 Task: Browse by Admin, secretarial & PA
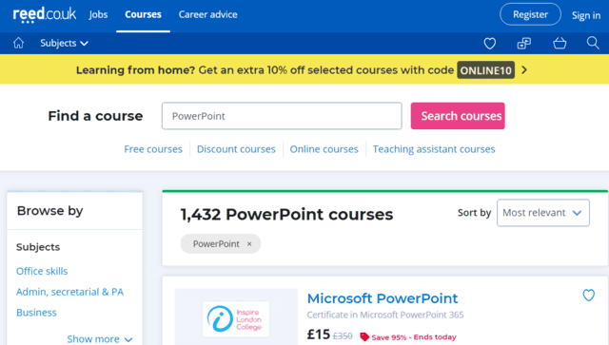tap(69, 292)
